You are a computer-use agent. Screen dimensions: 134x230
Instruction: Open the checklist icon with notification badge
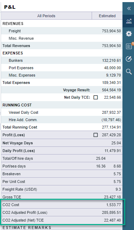129,46
